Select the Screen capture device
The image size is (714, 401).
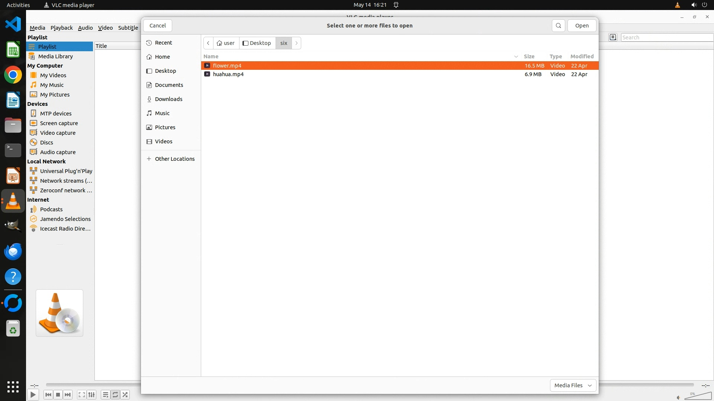59,123
